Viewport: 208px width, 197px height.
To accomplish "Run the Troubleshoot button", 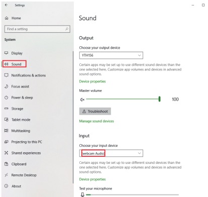I will coord(95,111).
